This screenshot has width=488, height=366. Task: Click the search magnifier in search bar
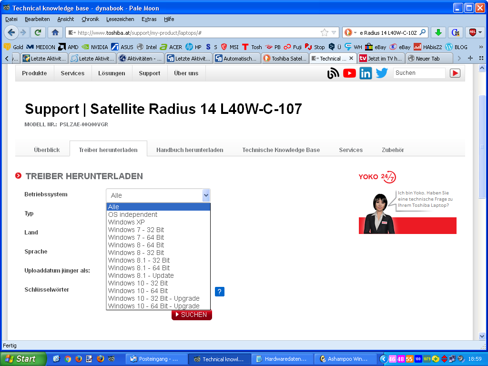tap(423, 32)
